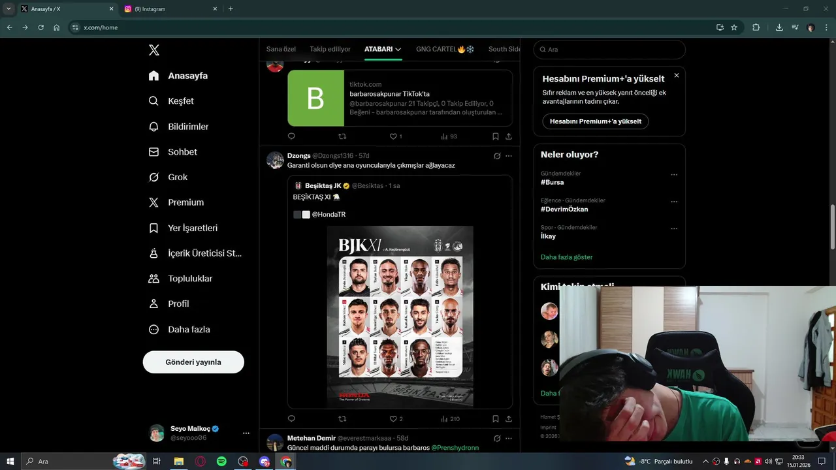Click the @Prenshydronn mention
Screen dimensions: 836x470
455,448
